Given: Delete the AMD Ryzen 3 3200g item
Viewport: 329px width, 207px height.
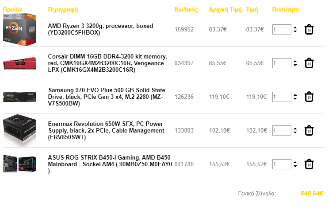Looking at the screenshot, I should [309, 29].
